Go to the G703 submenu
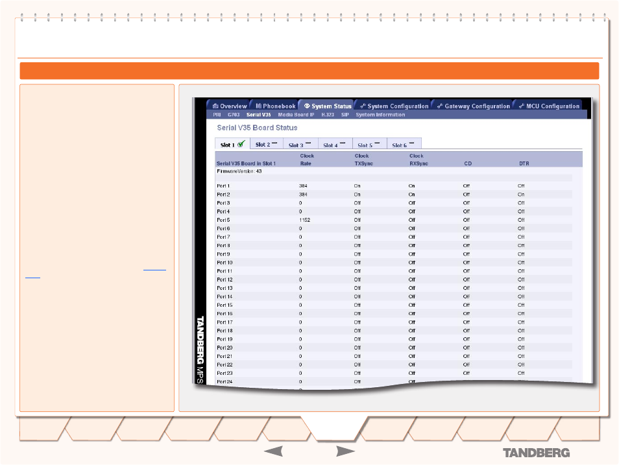Screen dimensions: 619x465 [x=234, y=115]
